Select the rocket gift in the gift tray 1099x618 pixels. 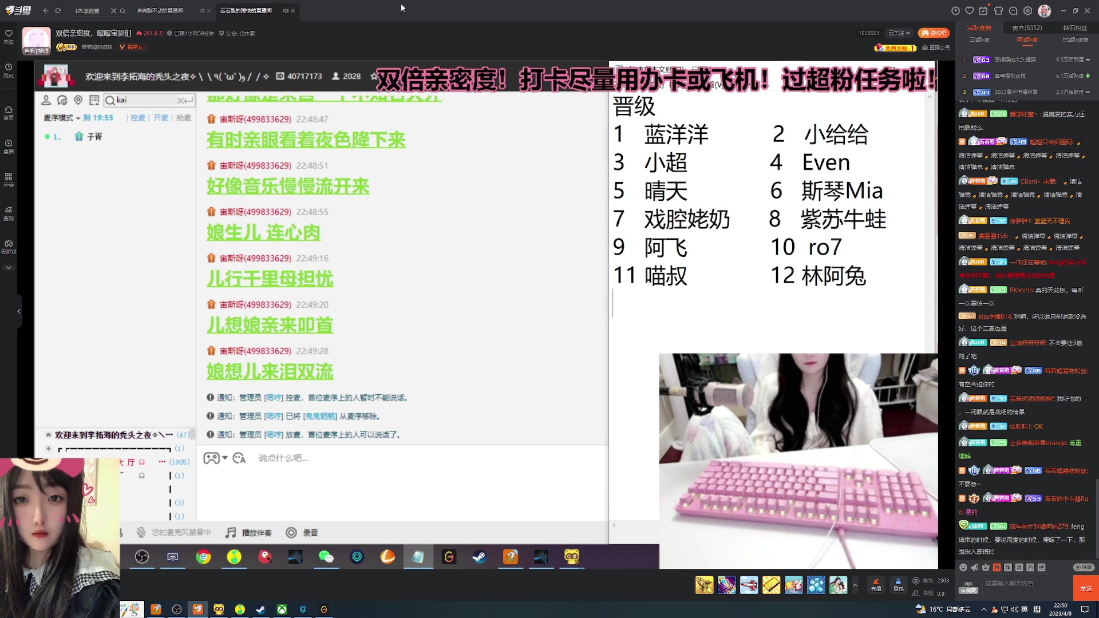pyautogui.click(x=704, y=585)
